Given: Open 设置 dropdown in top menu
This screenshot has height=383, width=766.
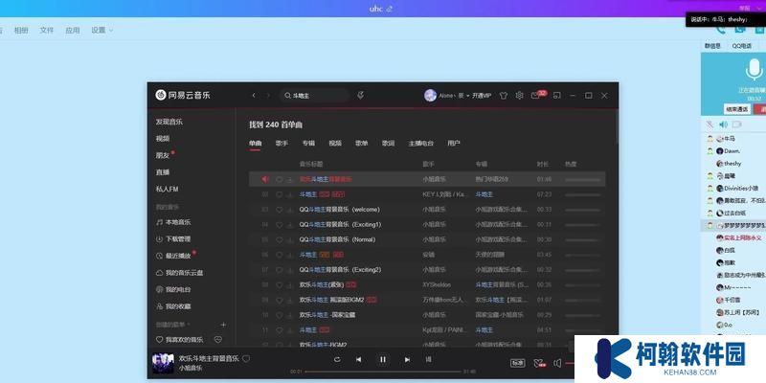Looking at the screenshot, I should [101, 30].
